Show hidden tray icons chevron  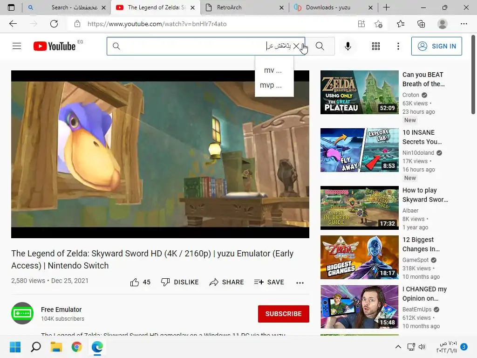click(x=398, y=347)
